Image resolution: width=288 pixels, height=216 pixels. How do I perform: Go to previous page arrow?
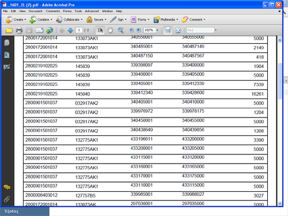[62, 31]
